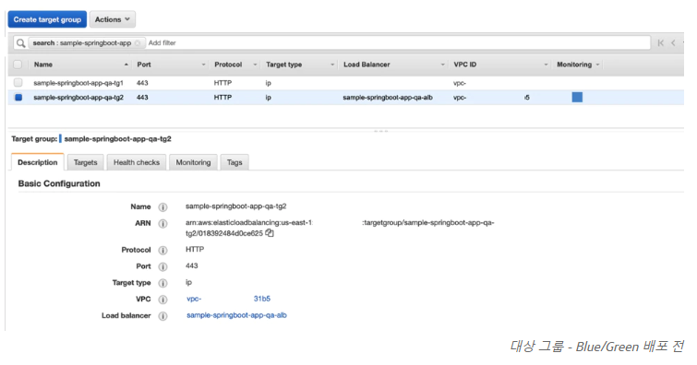
Task: Sort by the Protocol column arrow
Action: tap(255, 65)
